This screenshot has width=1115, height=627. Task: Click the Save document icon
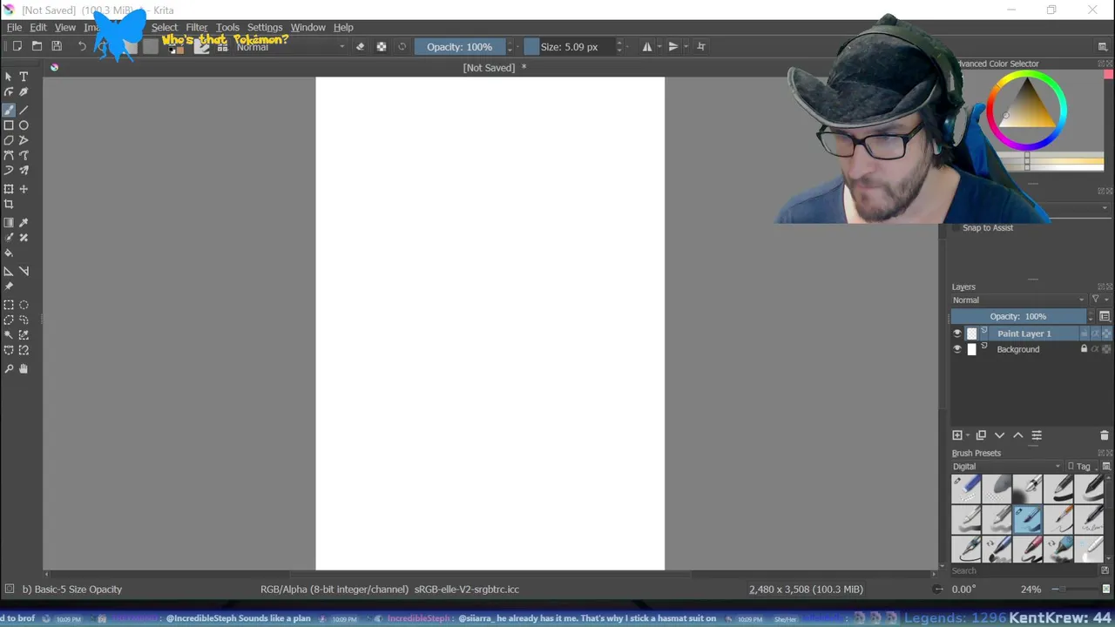57,46
